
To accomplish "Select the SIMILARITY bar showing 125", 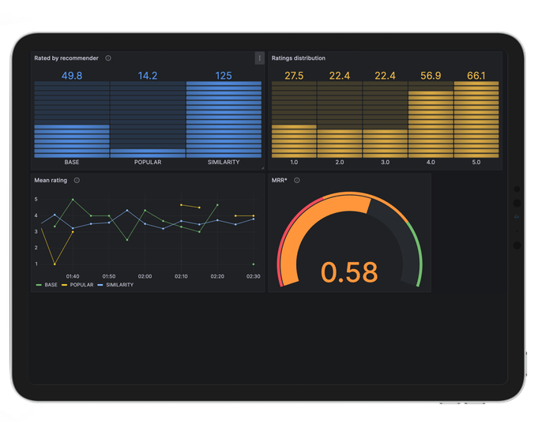I will pos(224,118).
